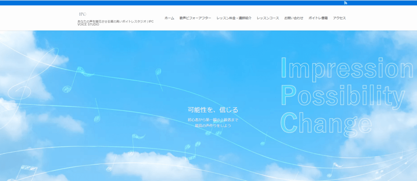The image size is (417, 181).
Task: Click the 可能性を、信じる headline
Action: [213, 110]
